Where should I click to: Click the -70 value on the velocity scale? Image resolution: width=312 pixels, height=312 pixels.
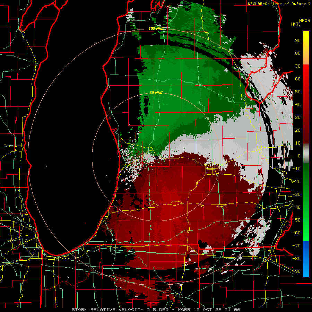296,246
